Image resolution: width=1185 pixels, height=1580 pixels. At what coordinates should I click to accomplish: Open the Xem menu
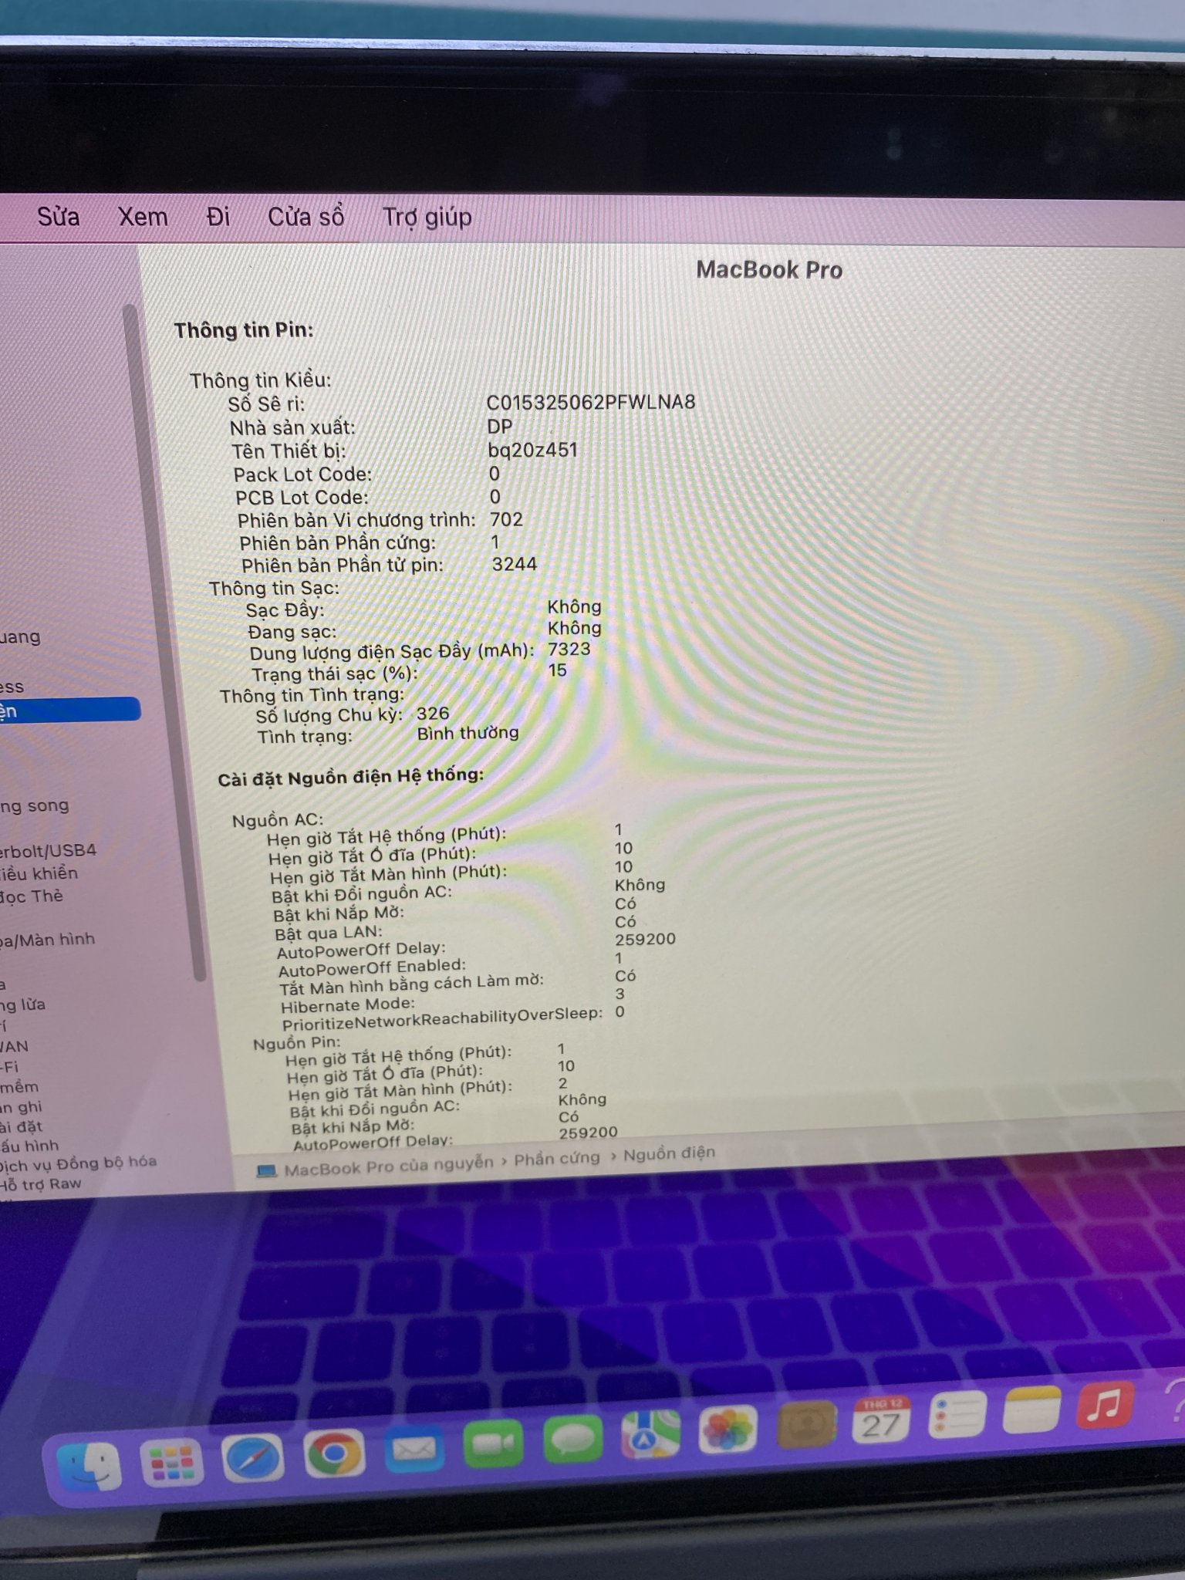tap(143, 217)
